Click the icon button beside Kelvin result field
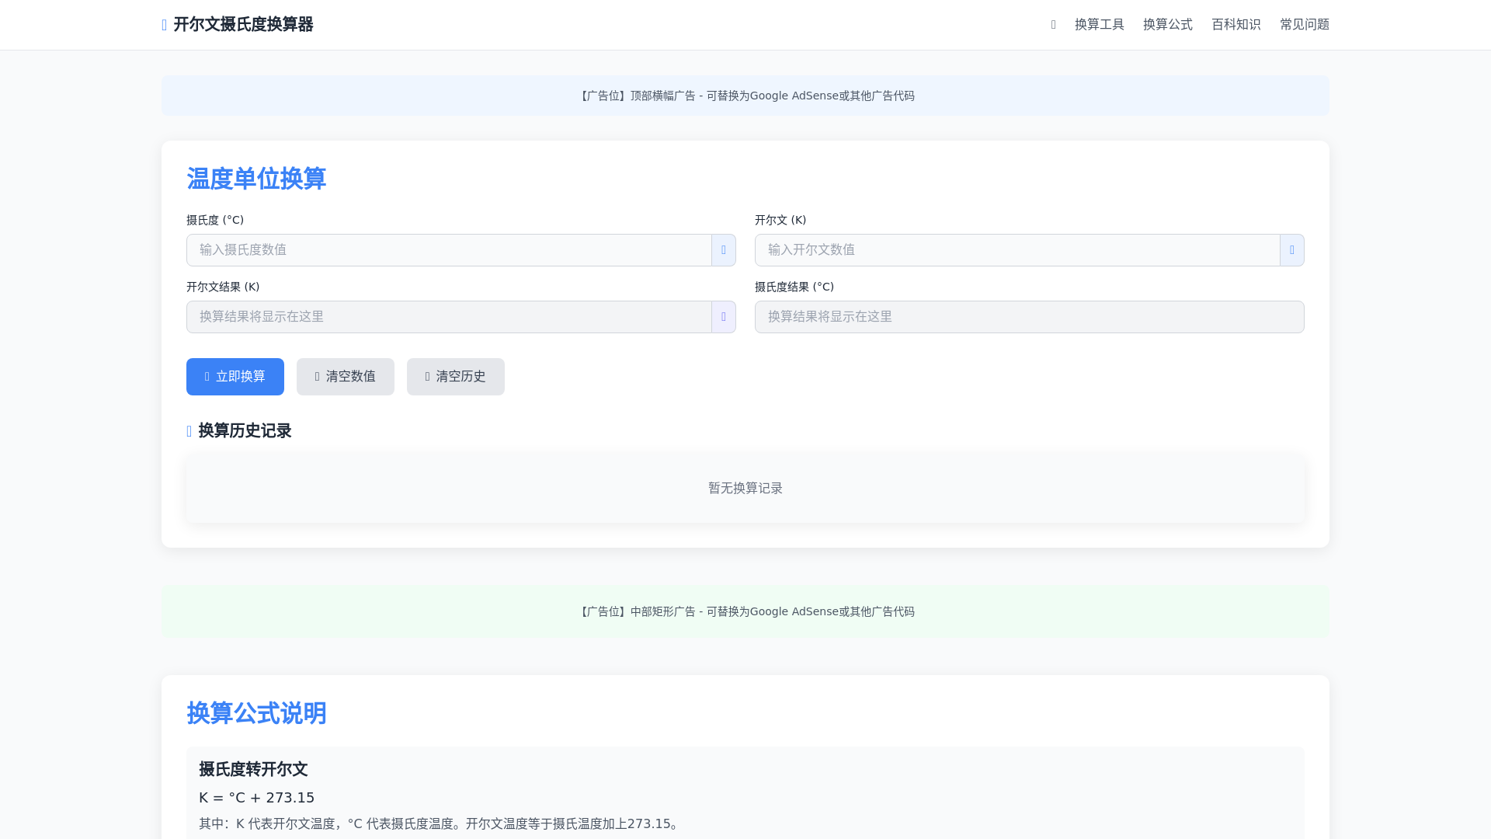Screen dimensions: 1491x839 (x=723, y=317)
